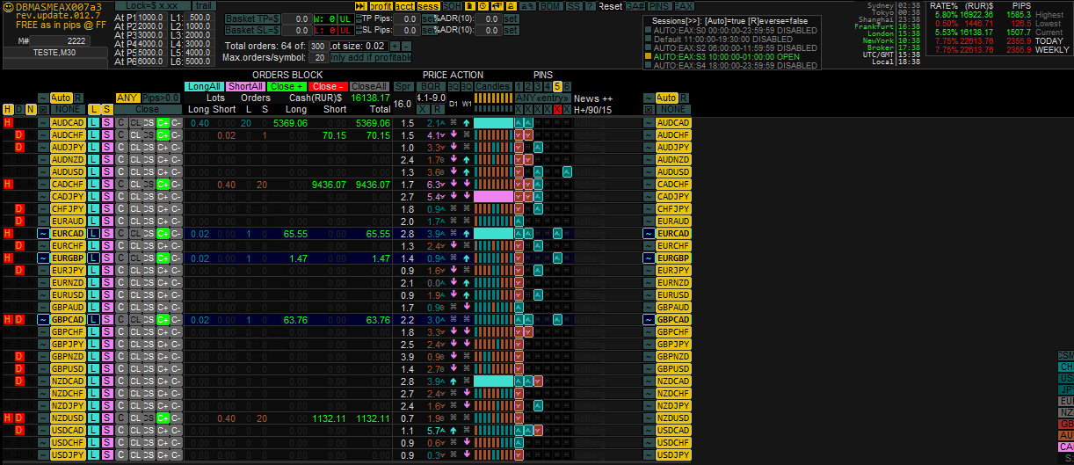The image size is (1074, 465).
Task: Click the pink S icon for CADJPY
Action: coord(107,197)
